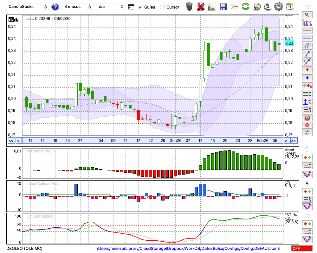The height and width of the screenshot is (253, 317).
Task: Click the trash can icon in toolbar
Action: click(189, 7)
